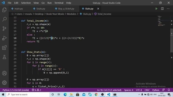173x97 pixels.
Task: Split the editor to the right
Action: [162, 9]
